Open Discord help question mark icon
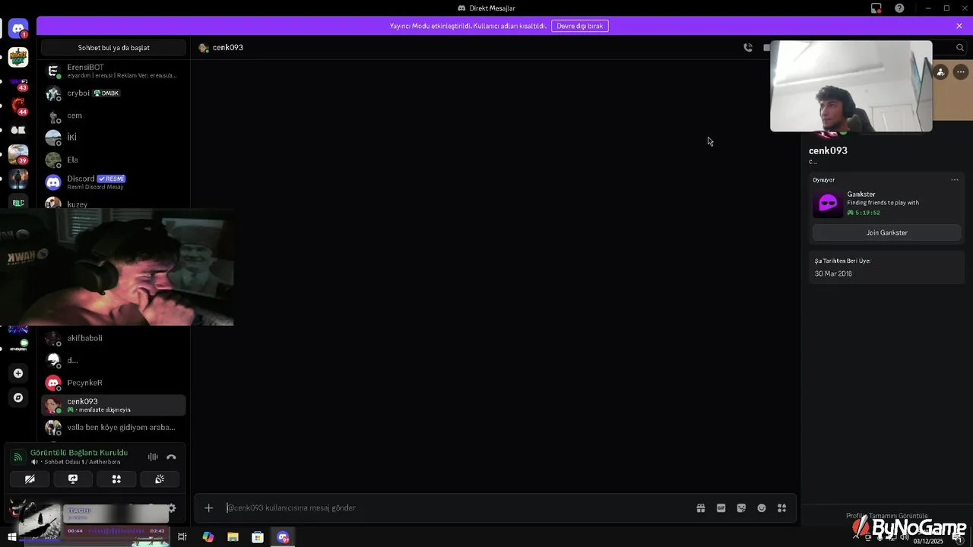The image size is (973, 547). pos(900,8)
